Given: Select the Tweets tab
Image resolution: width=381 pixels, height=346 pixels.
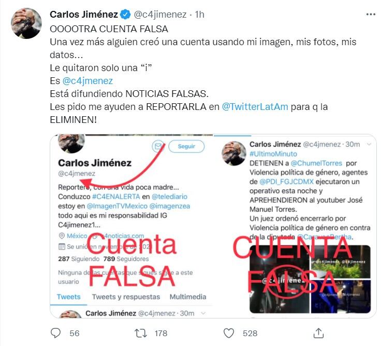Looking at the screenshot, I should click(x=68, y=297).
